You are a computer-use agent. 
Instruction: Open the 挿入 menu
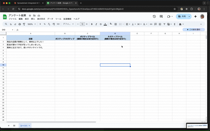pos(33,19)
